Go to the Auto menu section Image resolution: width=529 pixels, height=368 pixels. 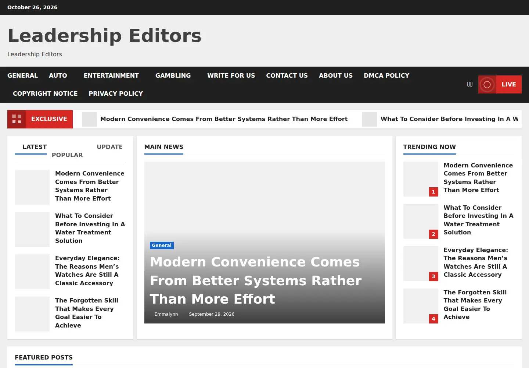click(x=58, y=75)
